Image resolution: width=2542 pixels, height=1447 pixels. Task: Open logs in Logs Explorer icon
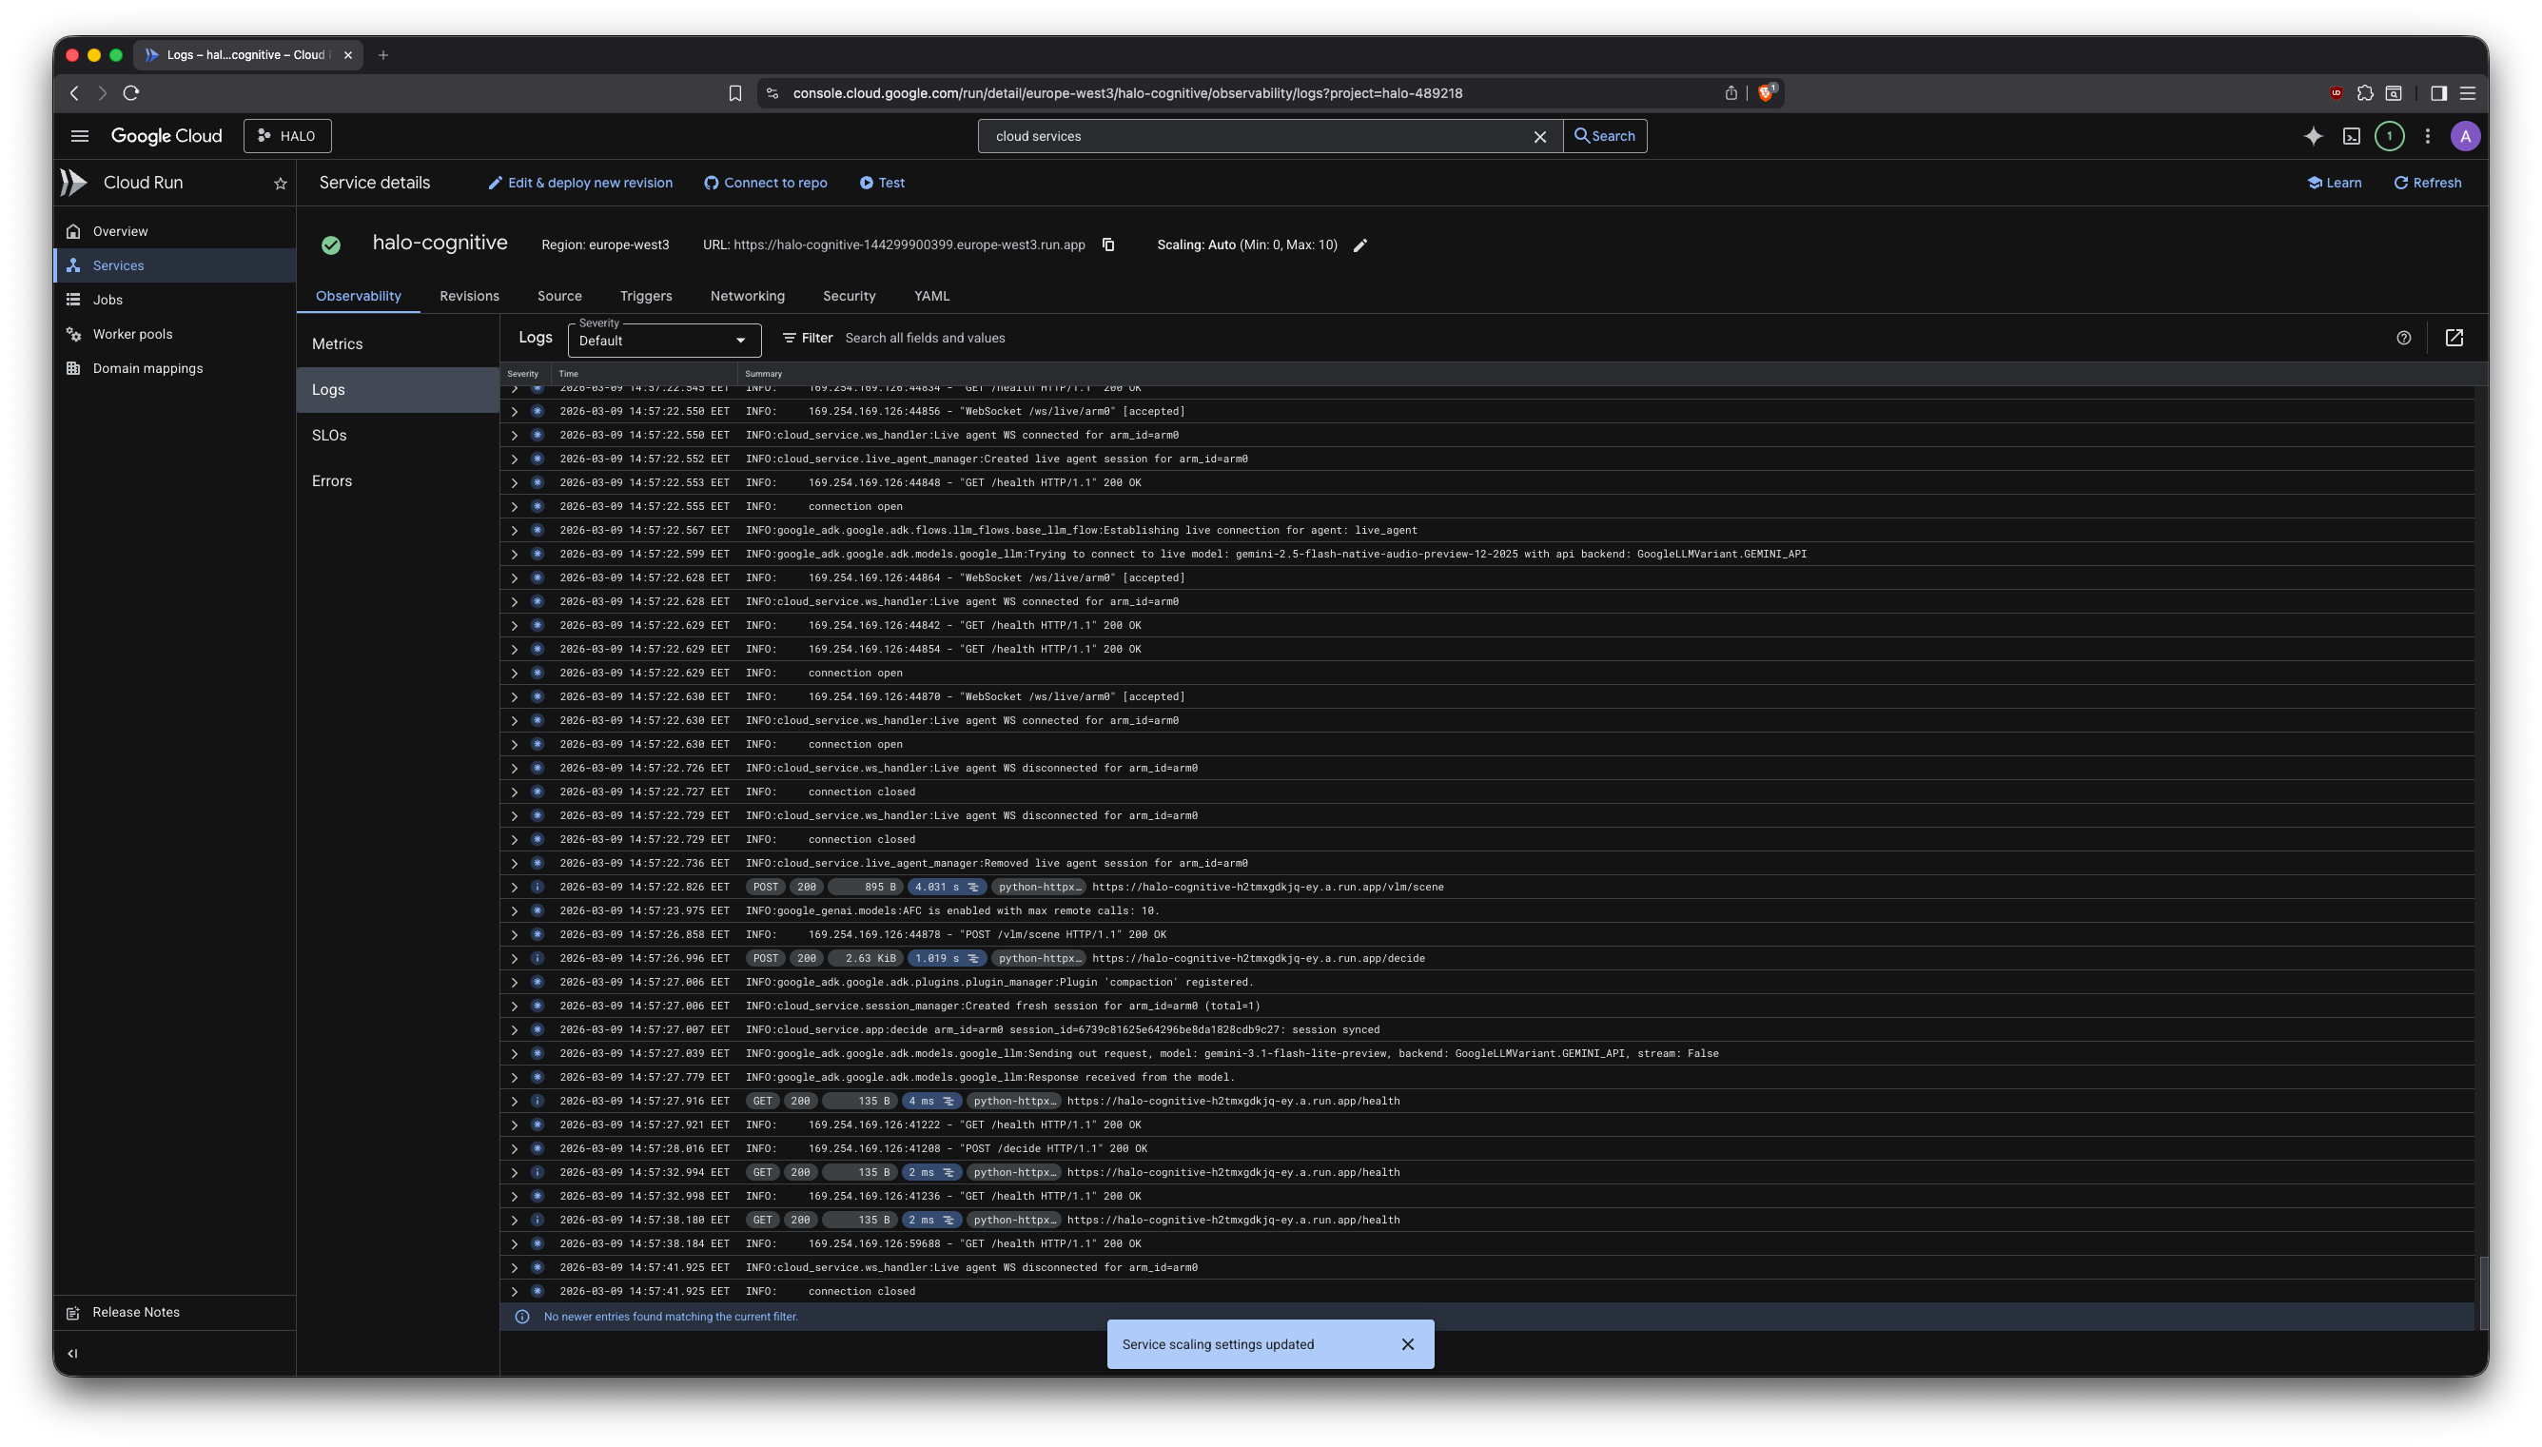(x=2454, y=338)
